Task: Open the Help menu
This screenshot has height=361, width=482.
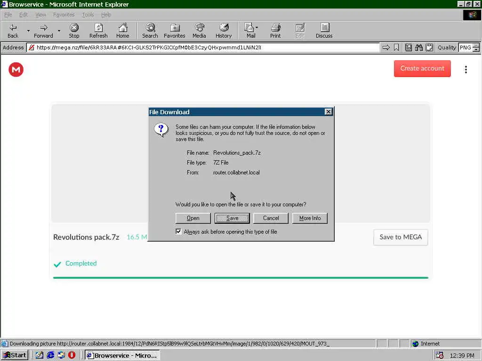Action: (106, 15)
